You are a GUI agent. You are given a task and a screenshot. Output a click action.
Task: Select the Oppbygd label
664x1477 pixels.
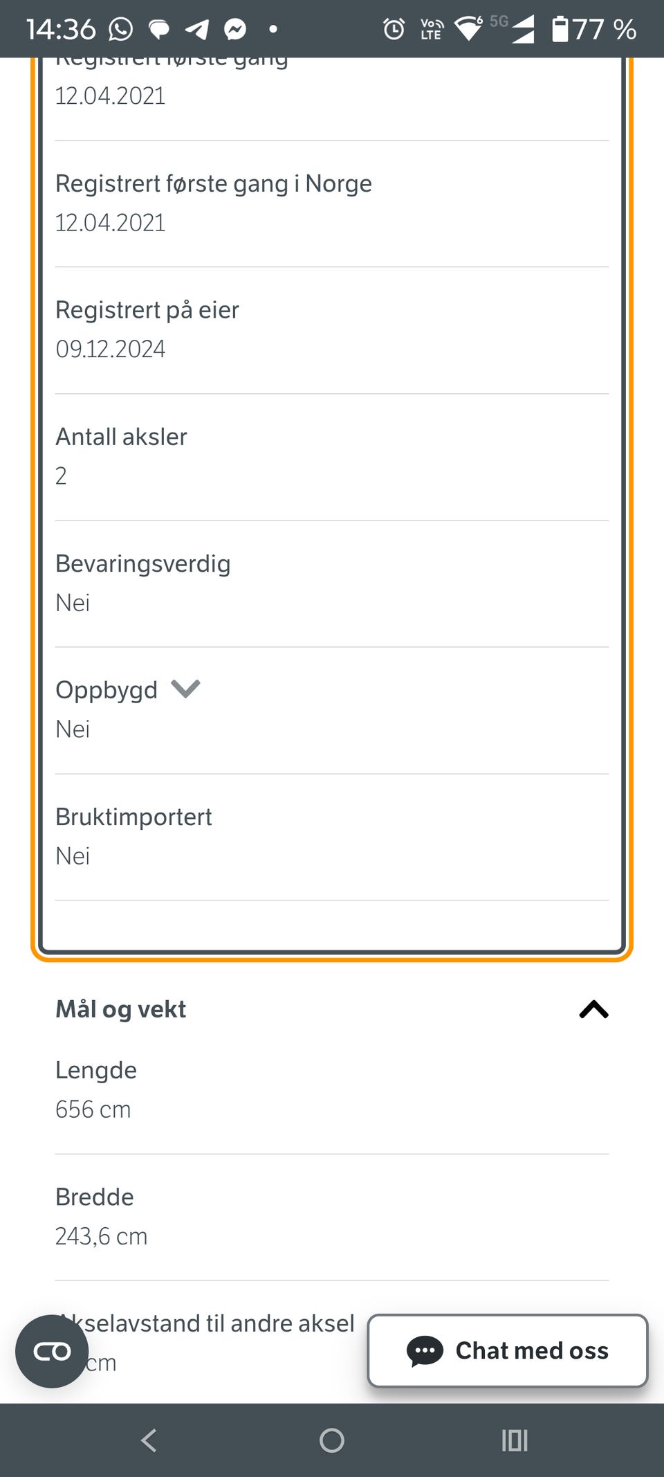[107, 690]
